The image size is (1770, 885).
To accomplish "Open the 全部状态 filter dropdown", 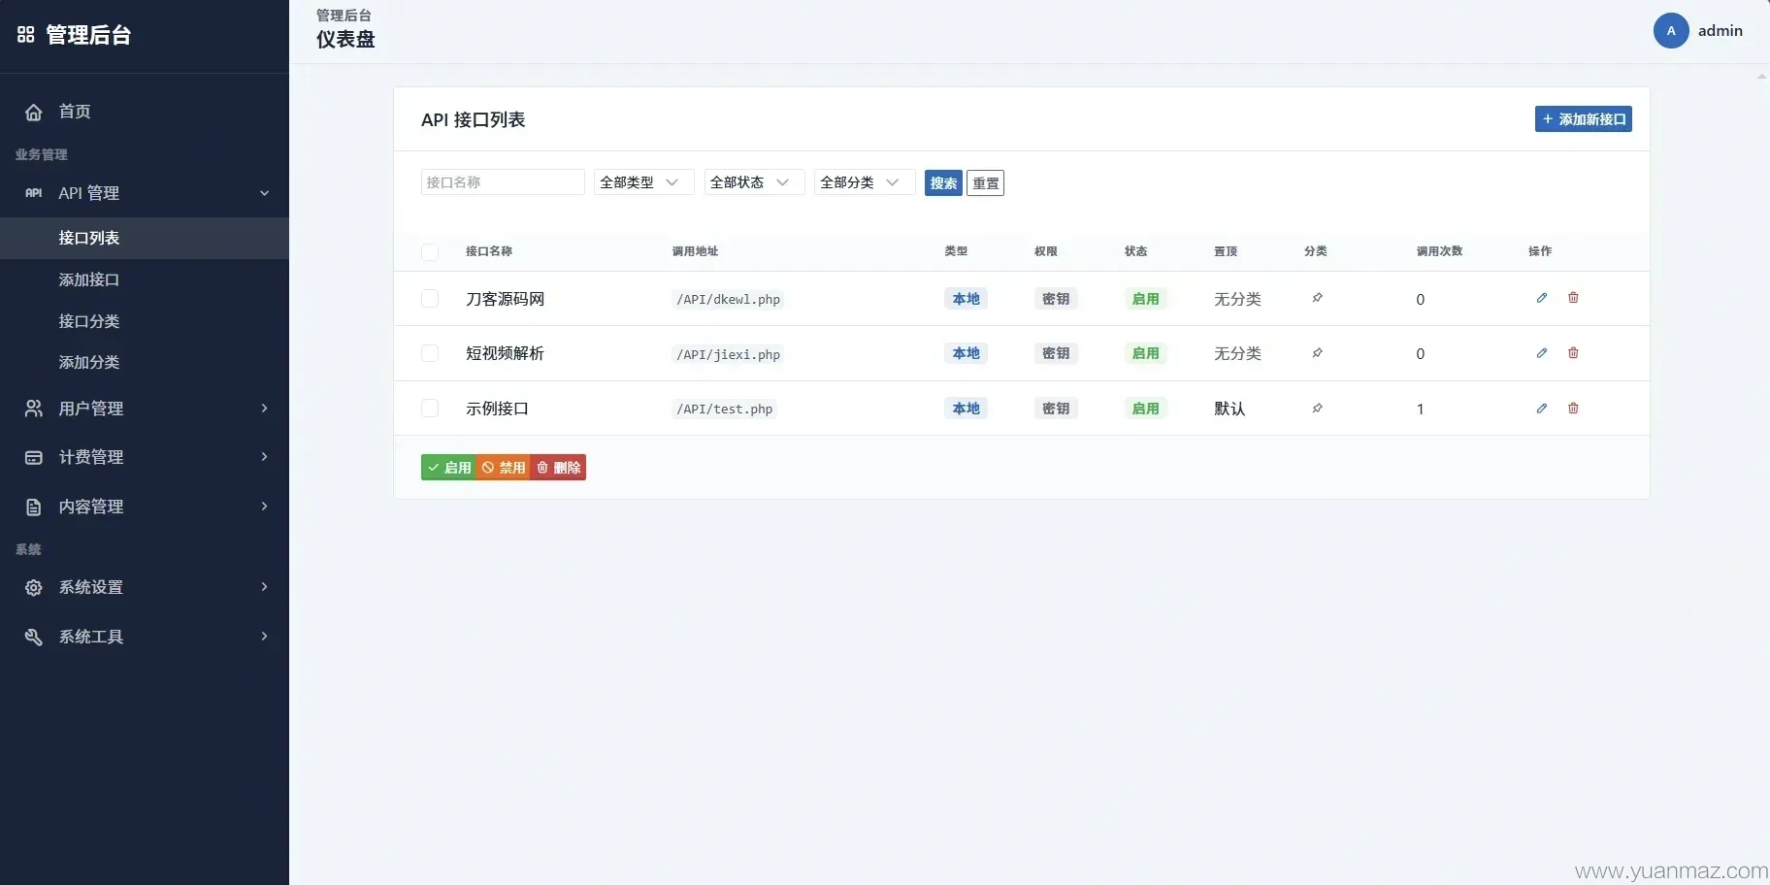I will pos(754,182).
